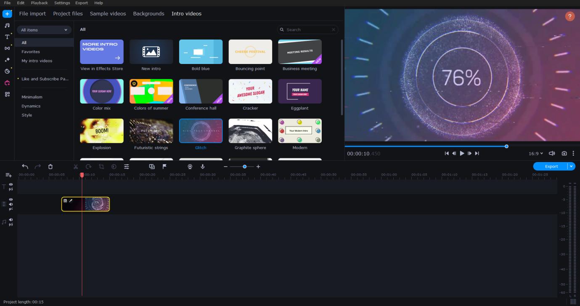Viewport: 580px width, 306px height.
Task: Click the timeline zoom slider handle
Action: pyautogui.click(x=244, y=167)
